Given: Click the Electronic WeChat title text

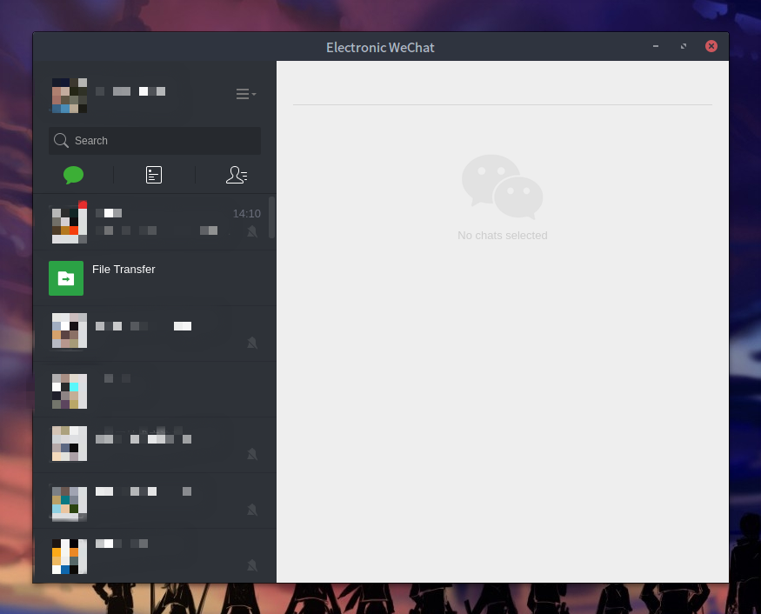Looking at the screenshot, I should click(x=380, y=48).
